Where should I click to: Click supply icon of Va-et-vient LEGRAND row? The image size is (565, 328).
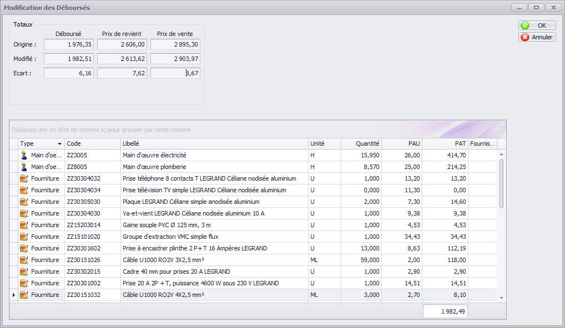pos(24,213)
